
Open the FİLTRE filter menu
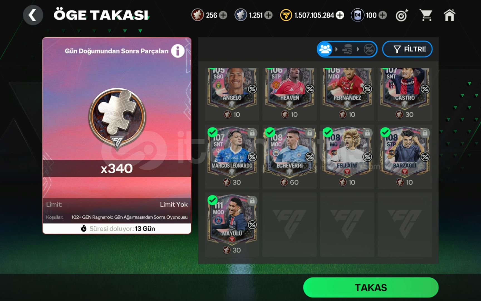(x=407, y=49)
